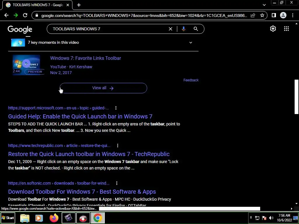This screenshot has width=299, height=224.
Task: Open Chrome's three-dot menu
Action: pos(293,15)
